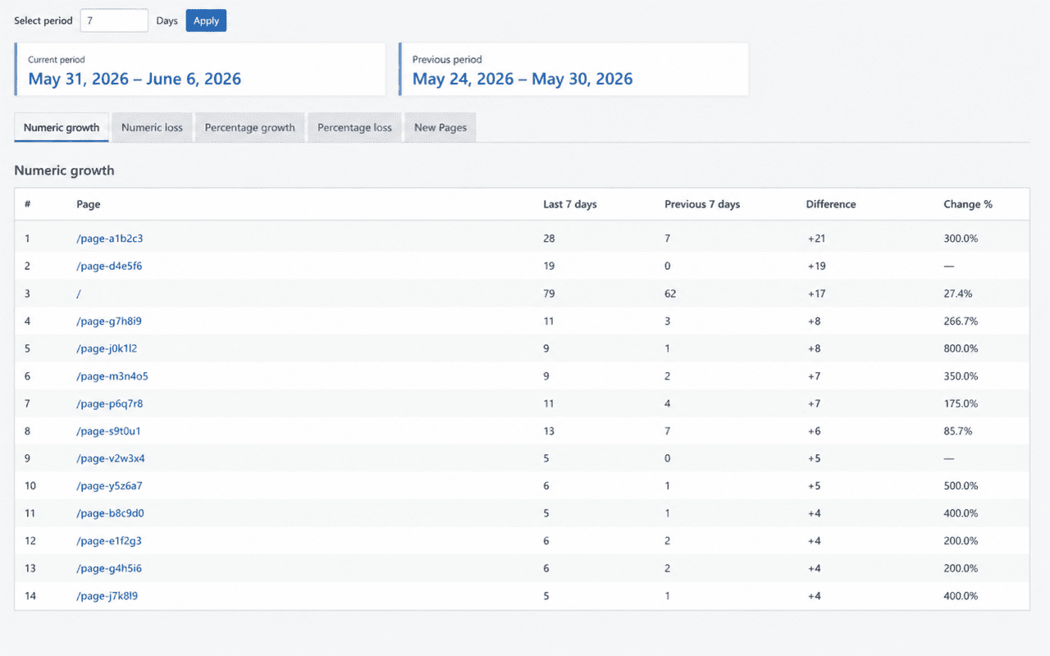Open the /page-j7k8l9 link
Image resolution: width=1050 pixels, height=656 pixels.
pos(107,596)
